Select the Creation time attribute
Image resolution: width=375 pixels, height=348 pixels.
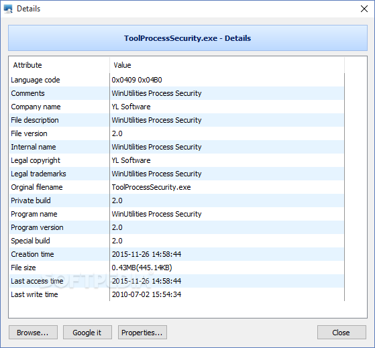(32, 254)
